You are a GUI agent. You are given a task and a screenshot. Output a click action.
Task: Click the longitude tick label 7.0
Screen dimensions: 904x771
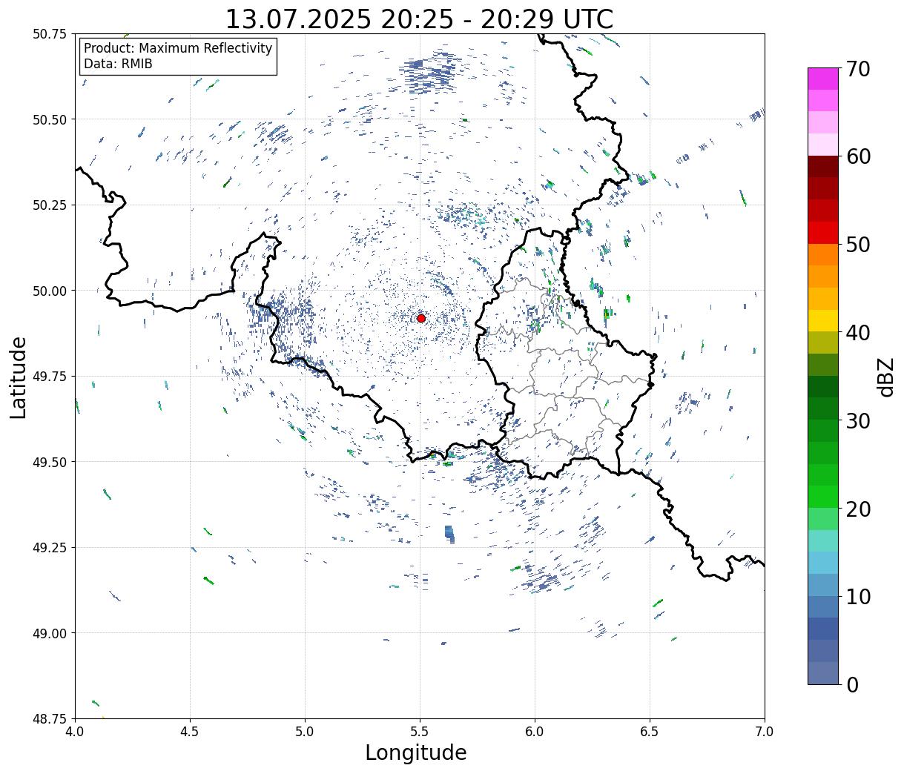click(x=765, y=732)
